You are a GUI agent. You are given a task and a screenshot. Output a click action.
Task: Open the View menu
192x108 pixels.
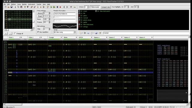coord(44,4)
